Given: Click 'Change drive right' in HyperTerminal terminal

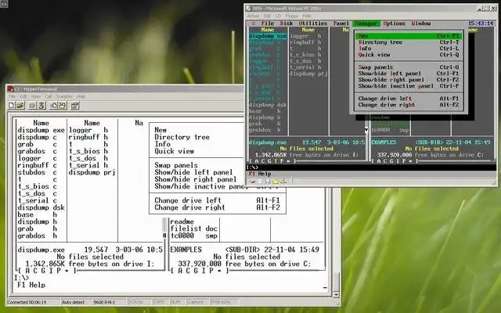Looking at the screenshot, I should pyautogui.click(x=189, y=207).
